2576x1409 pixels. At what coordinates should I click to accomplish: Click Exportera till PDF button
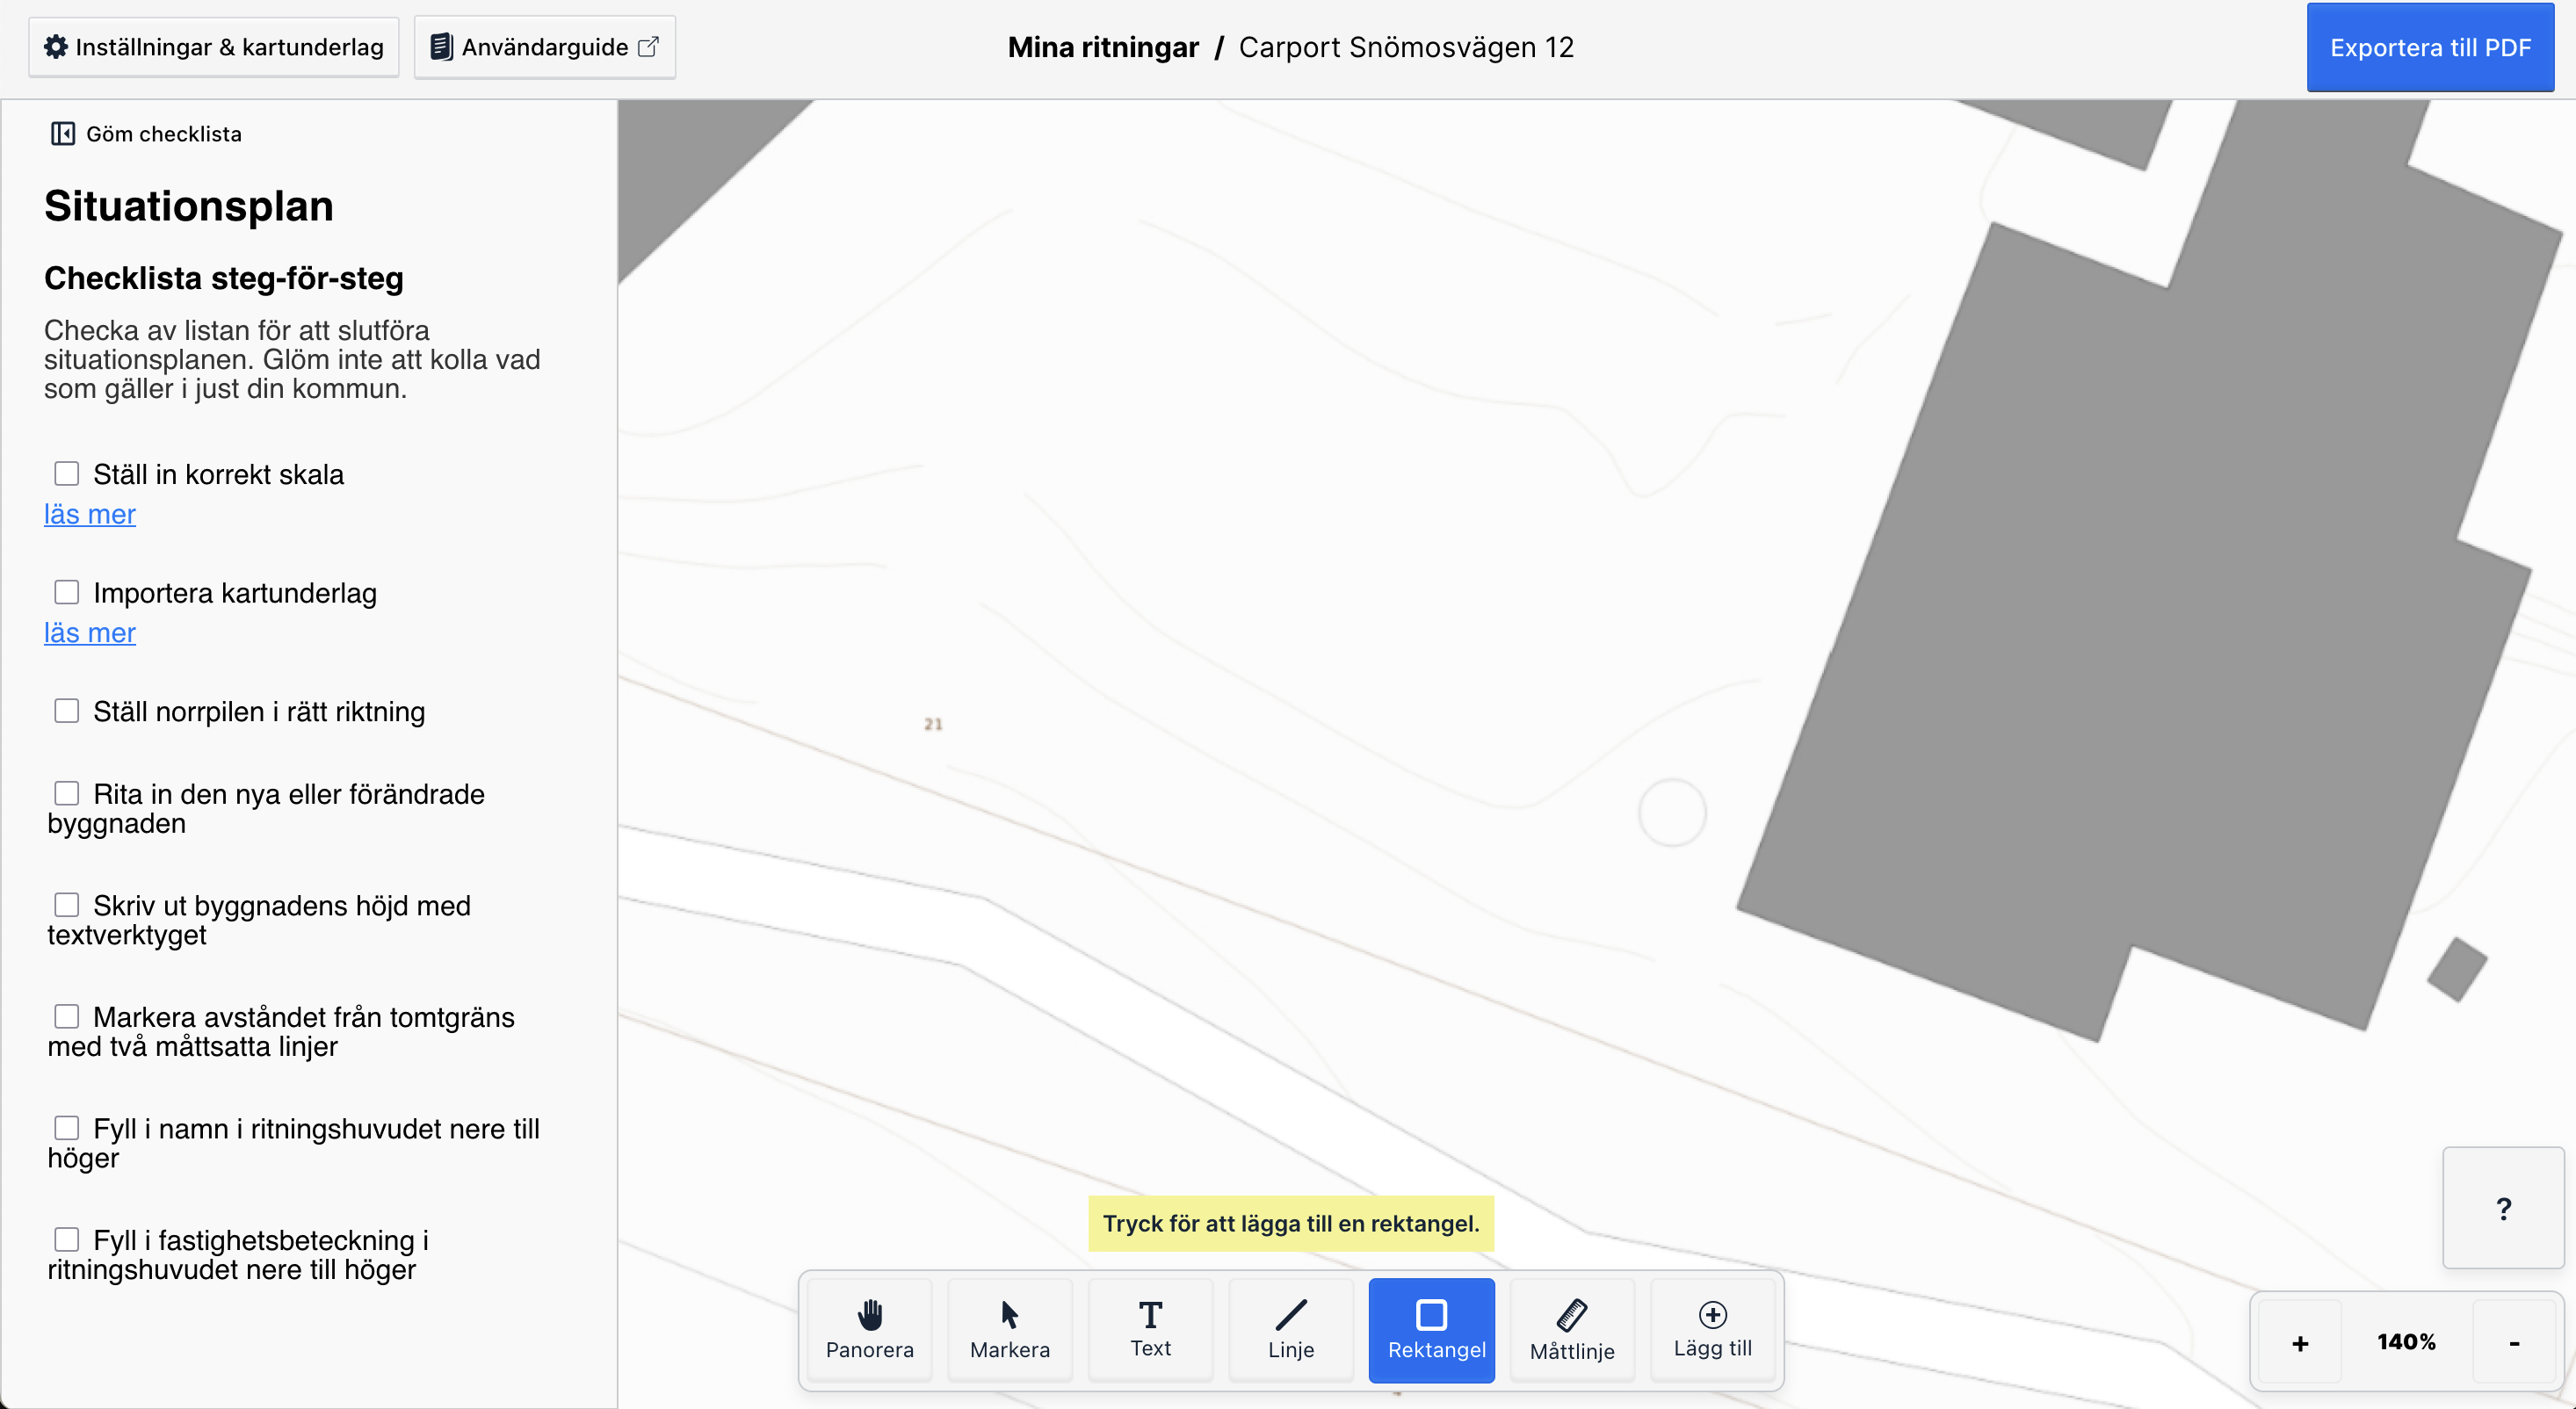point(2430,47)
